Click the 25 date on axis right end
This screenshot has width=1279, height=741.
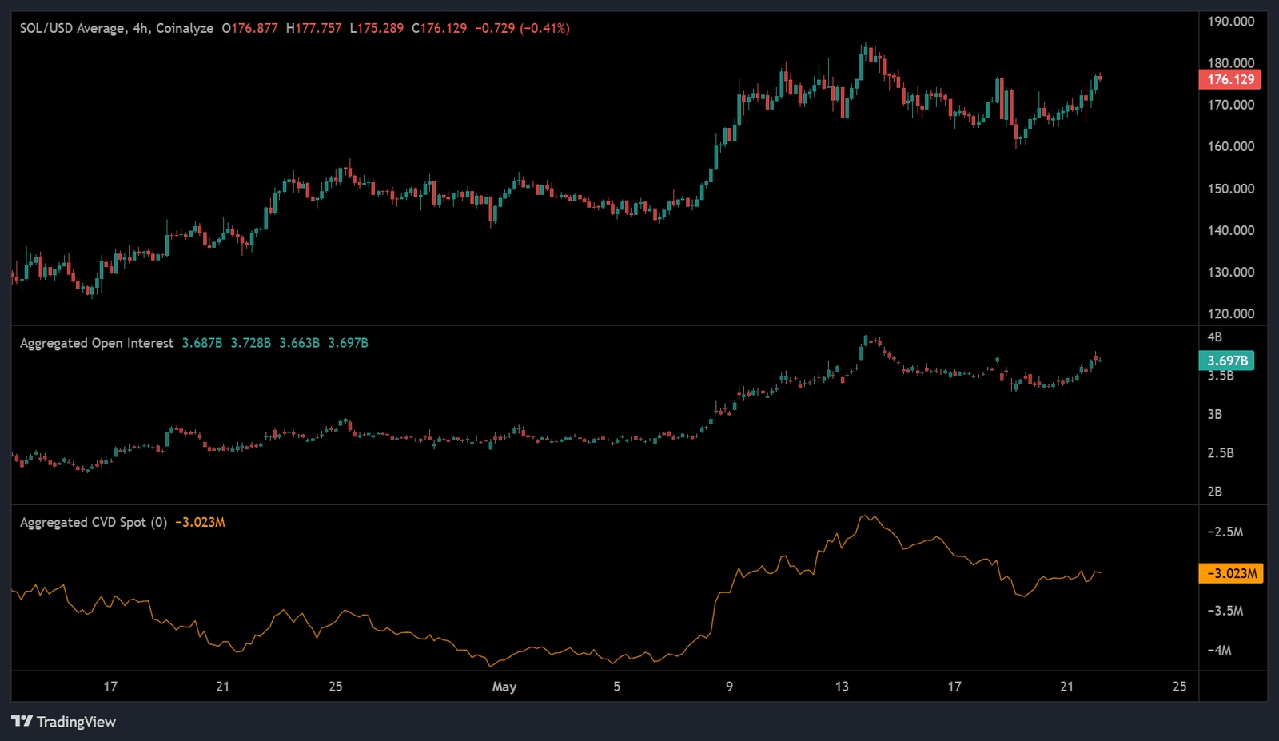point(1179,686)
